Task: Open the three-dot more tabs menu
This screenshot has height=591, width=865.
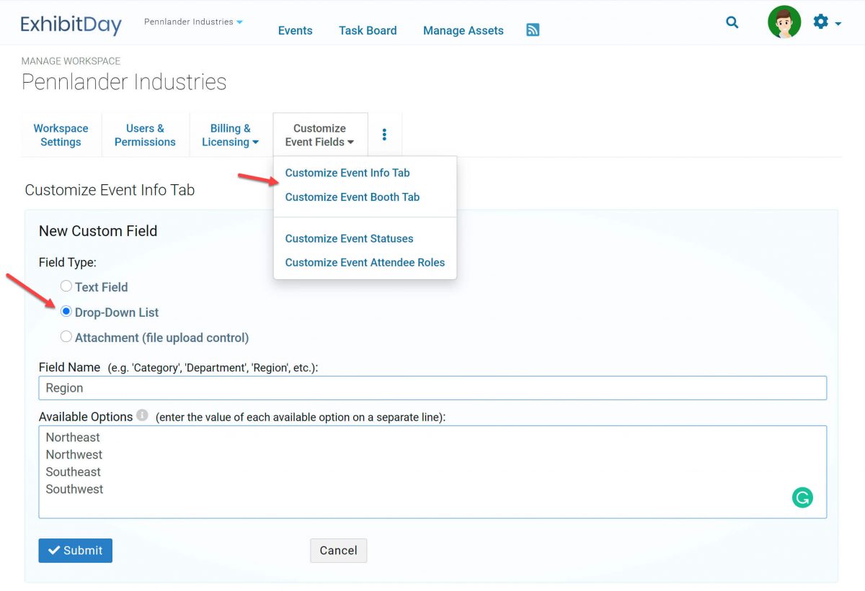Action: click(x=384, y=135)
